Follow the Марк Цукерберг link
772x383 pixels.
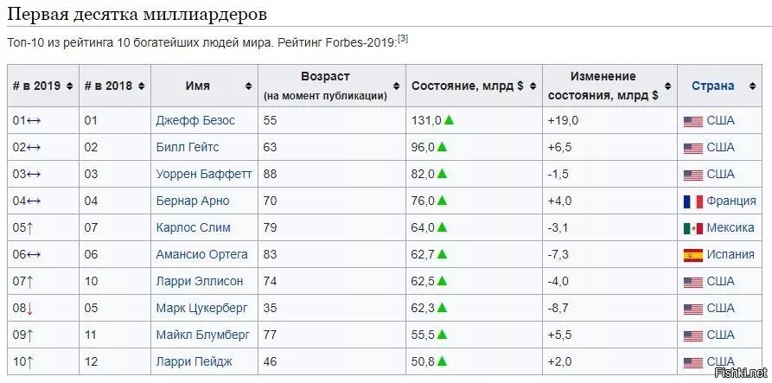click(x=202, y=309)
